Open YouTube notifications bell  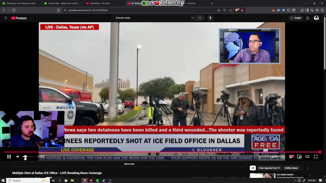[x=307, y=18]
